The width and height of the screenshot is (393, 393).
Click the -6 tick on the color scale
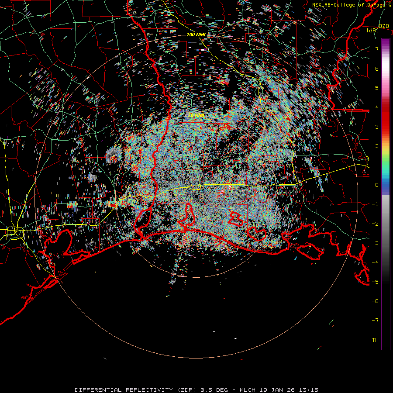tap(375, 301)
